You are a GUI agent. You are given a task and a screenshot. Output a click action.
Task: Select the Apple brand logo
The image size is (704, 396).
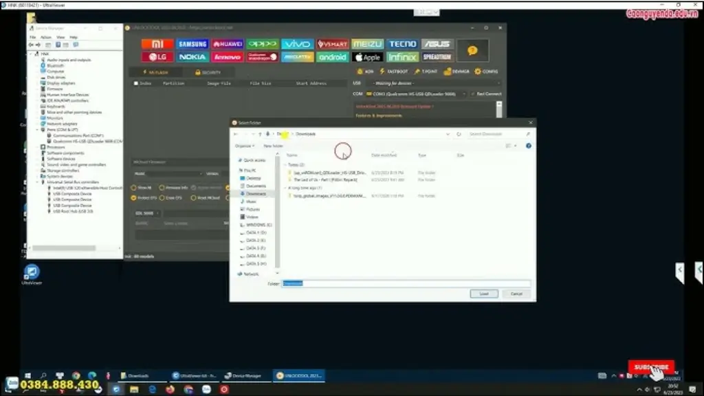[x=367, y=57]
